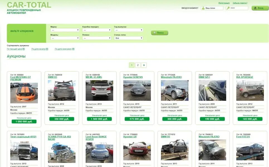Open the Регион dropdown
The image size is (269, 167).
tap(97, 38)
